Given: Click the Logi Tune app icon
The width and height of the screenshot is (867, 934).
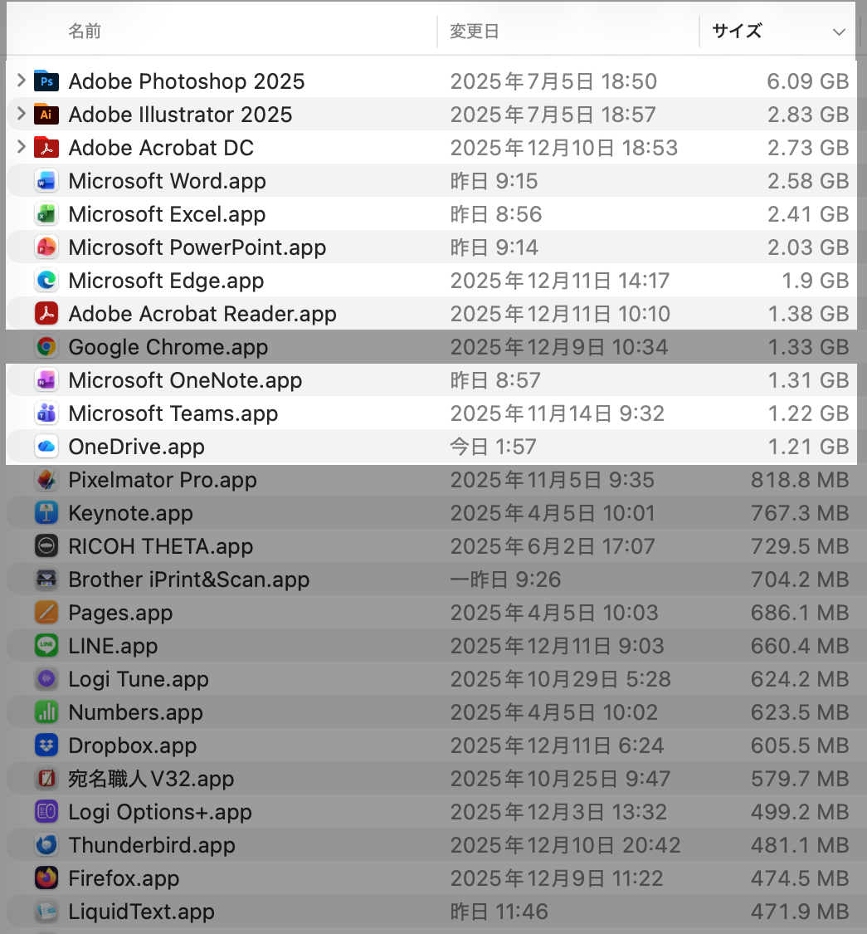Looking at the screenshot, I should tap(46, 679).
